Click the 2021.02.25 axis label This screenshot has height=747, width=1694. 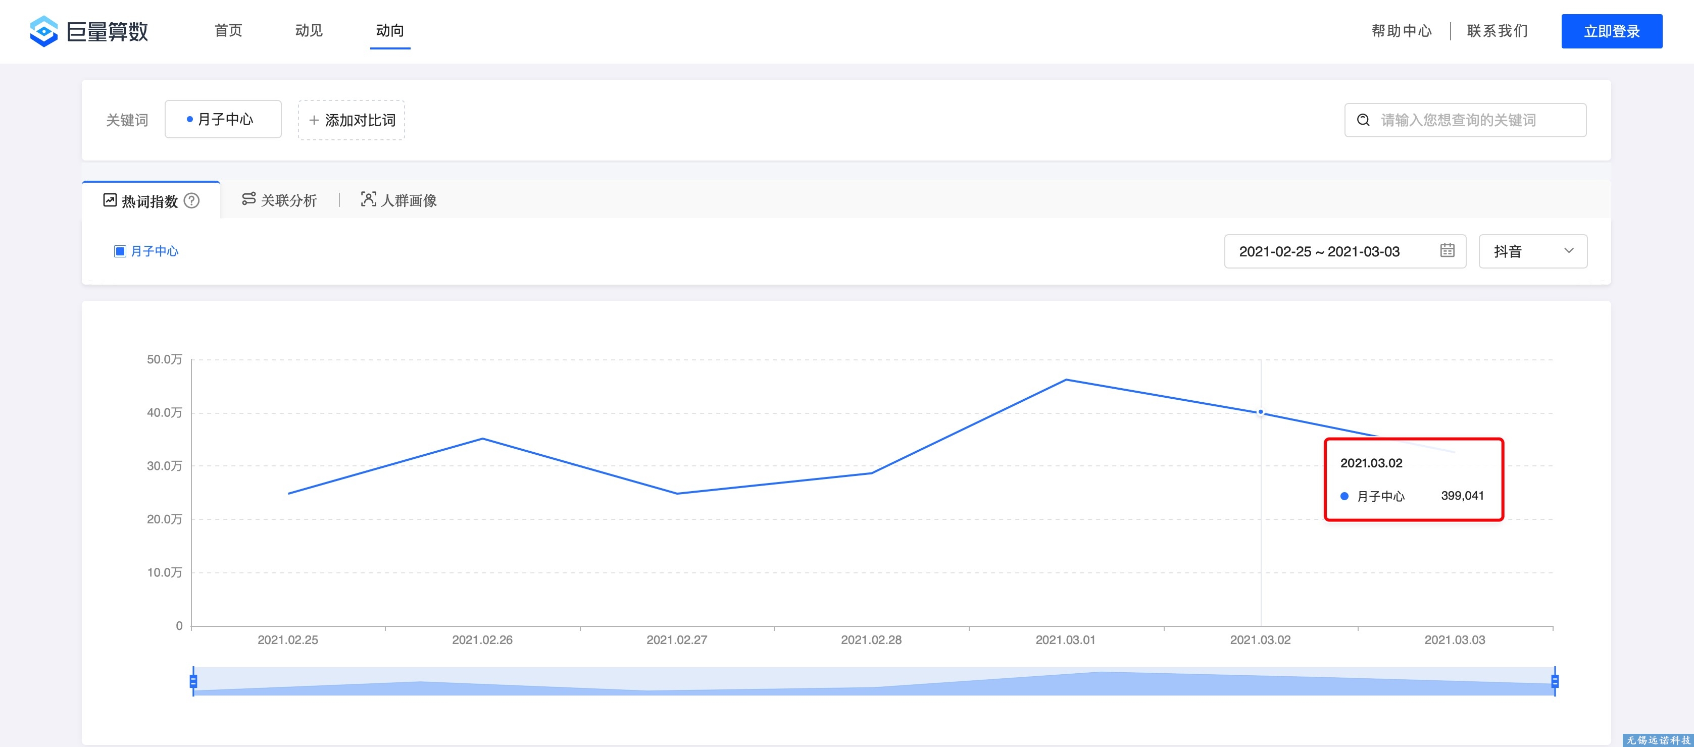287,640
